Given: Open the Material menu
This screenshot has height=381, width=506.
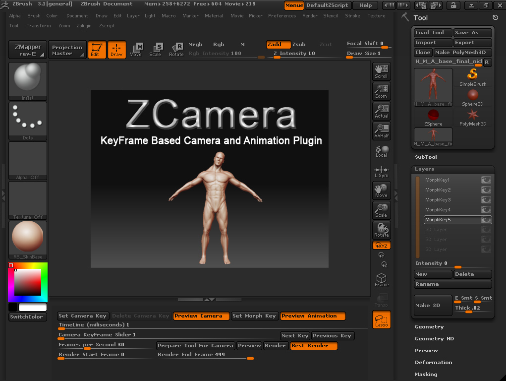Looking at the screenshot, I should tap(214, 15).
